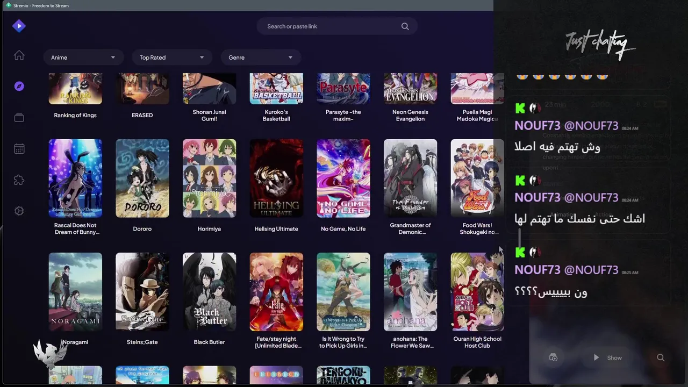Screen dimensions: 688x387
Task: Open the Library icon in sidebar
Action: [19, 117]
